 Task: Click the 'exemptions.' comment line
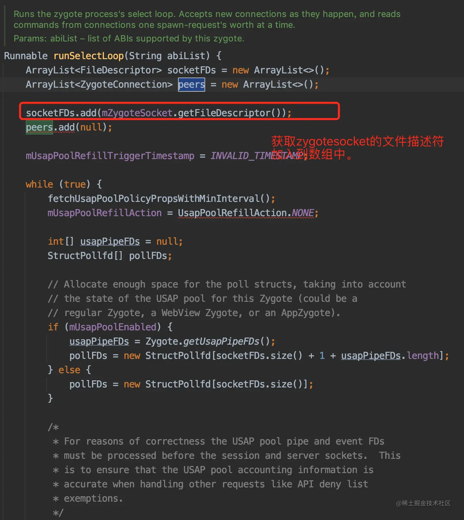(x=88, y=498)
